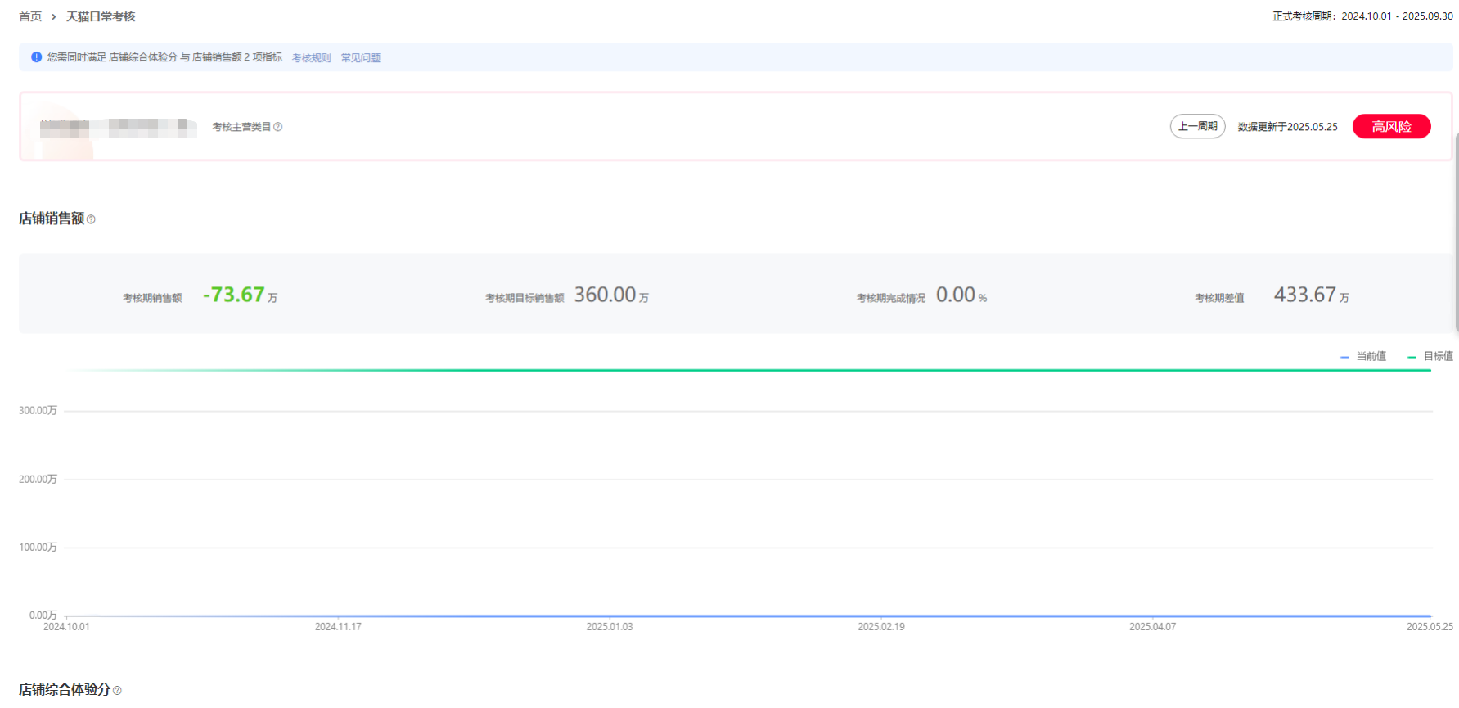Select the 天猫日常考核 breadcrumb item
Screen dimensions: 1459x708
101,17
